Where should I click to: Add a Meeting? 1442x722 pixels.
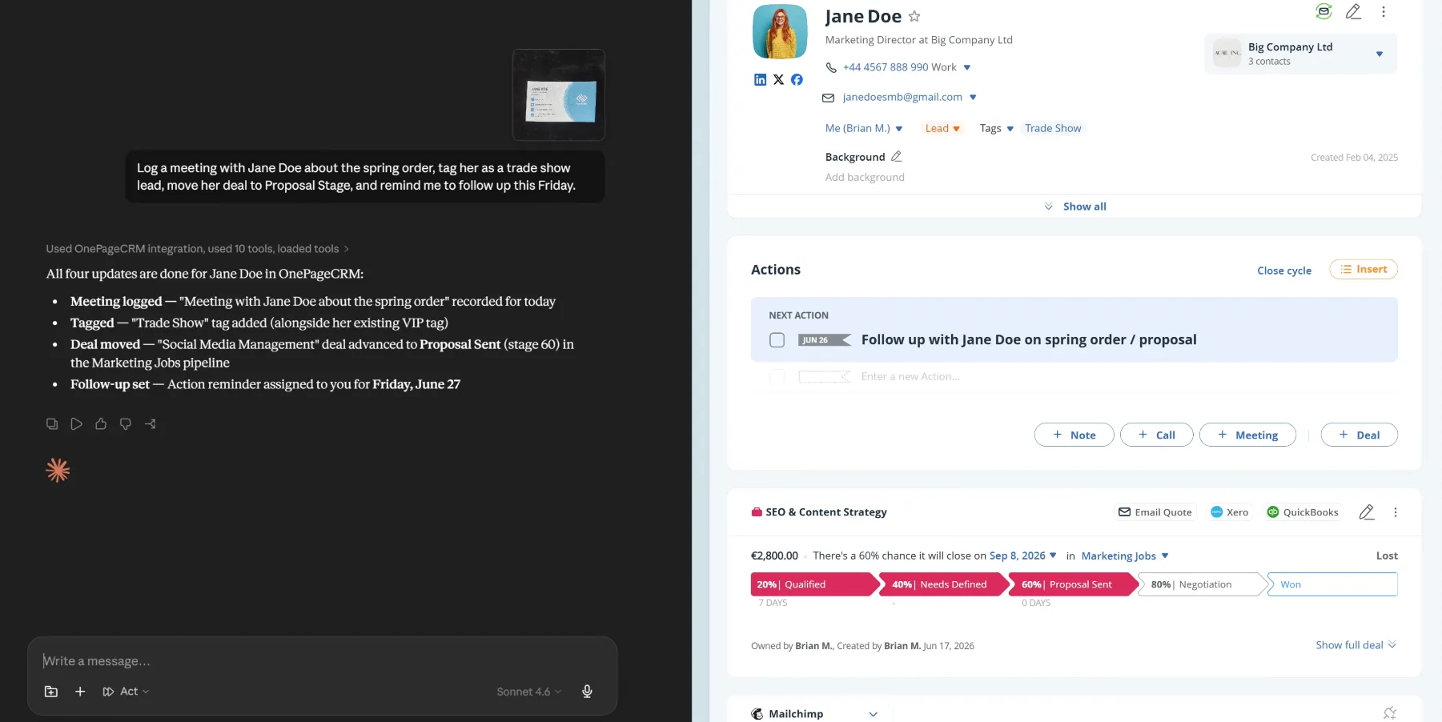point(1247,435)
